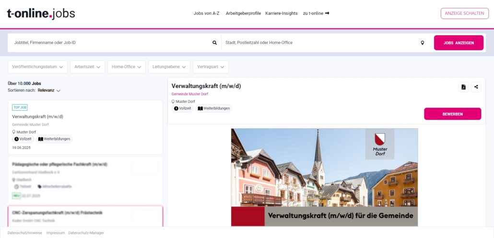The height and width of the screenshot is (238, 494).
Task: Click the ANZEIGE SCHALTEN button
Action: pos(465,13)
